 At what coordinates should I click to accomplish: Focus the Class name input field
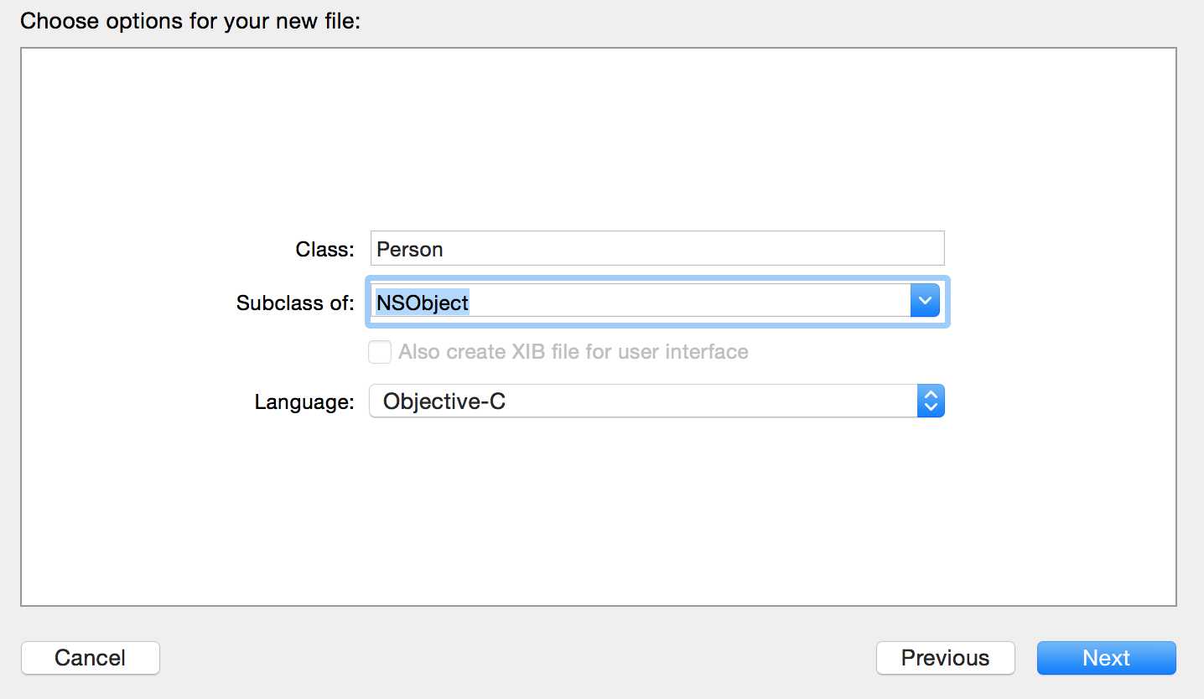(657, 249)
